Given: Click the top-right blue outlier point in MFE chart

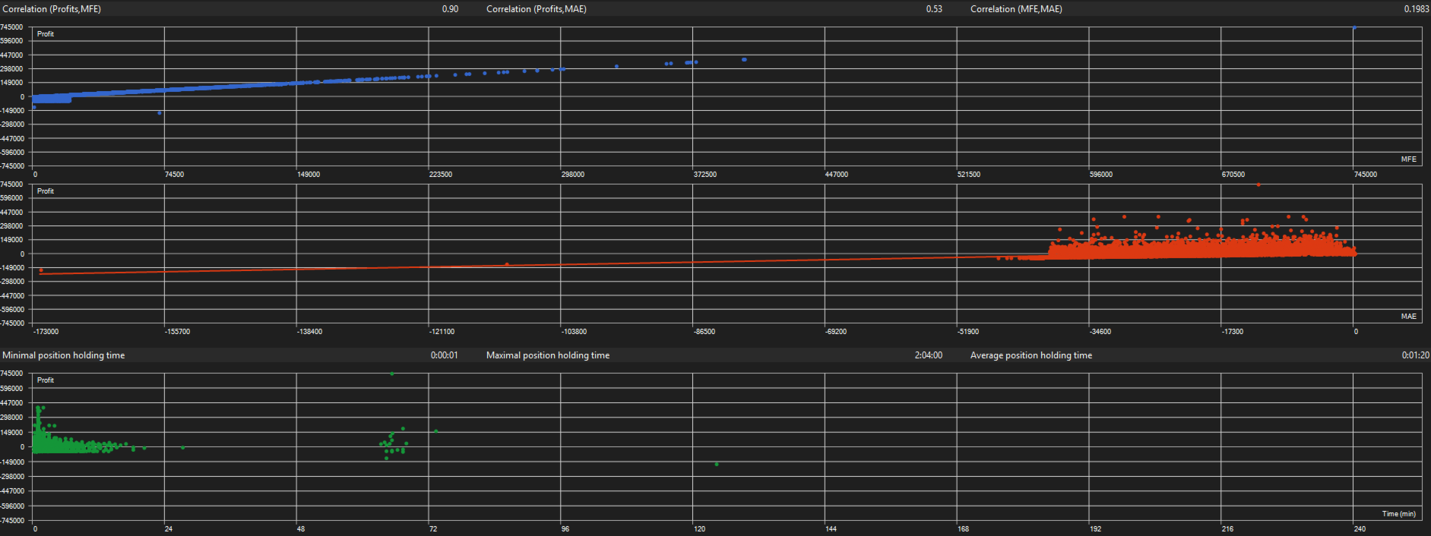Looking at the screenshot, I should coord(1354,27).
